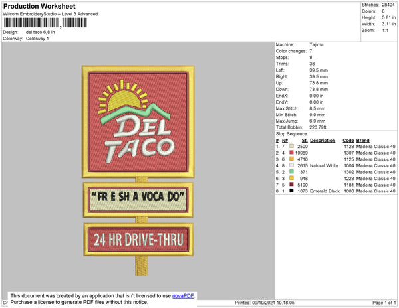Click the design barcode

click(45, 23)
